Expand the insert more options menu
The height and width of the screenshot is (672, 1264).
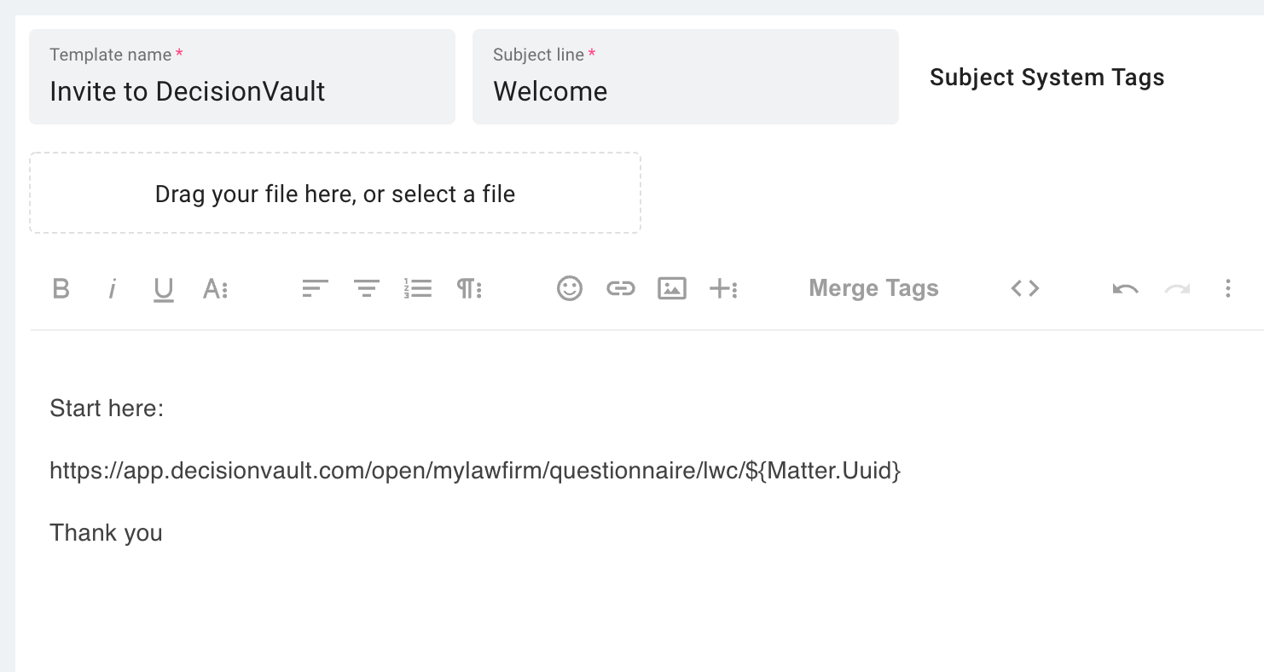point(723,288)
